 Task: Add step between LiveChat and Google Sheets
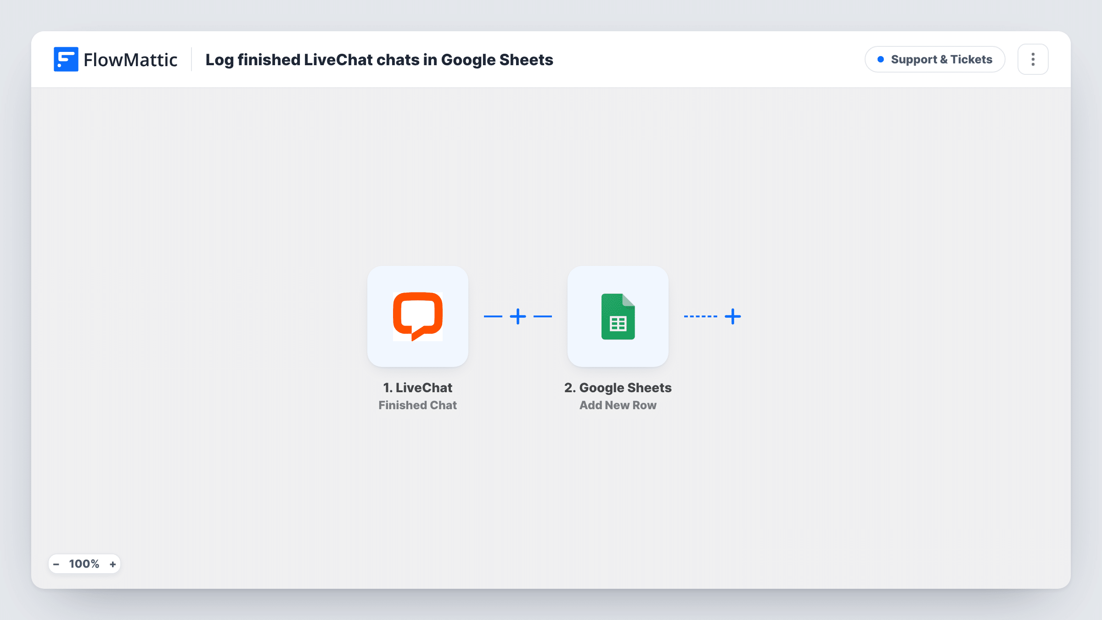point(518,316)
